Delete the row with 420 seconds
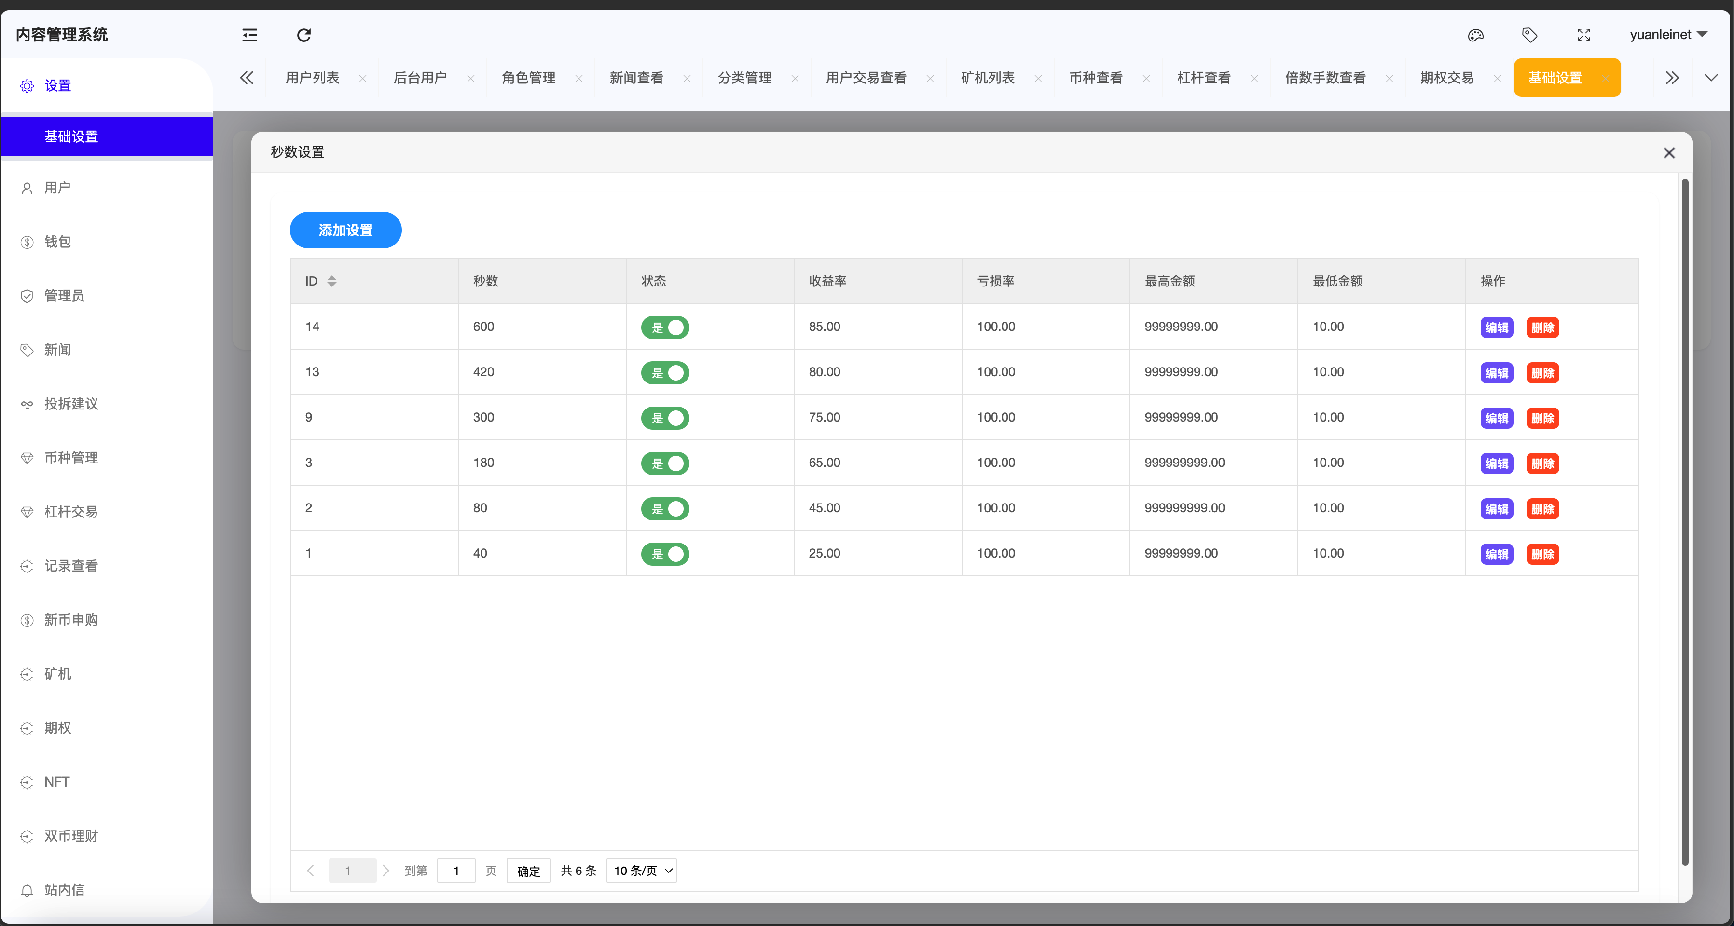 (x=1543, y=373)
